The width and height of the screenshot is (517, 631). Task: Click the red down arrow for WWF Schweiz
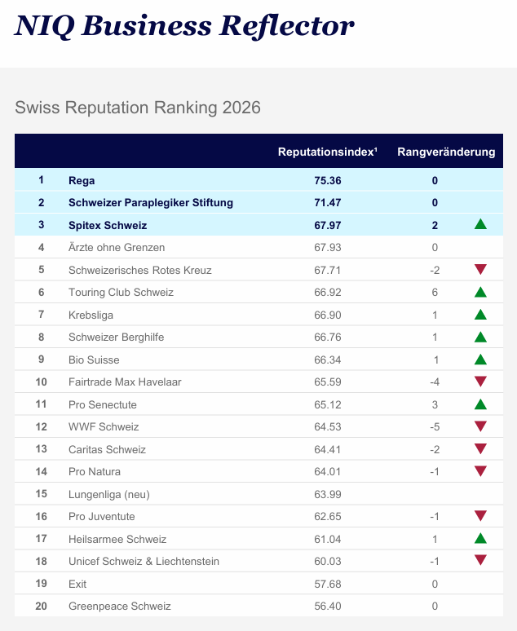tap(480, 426)
